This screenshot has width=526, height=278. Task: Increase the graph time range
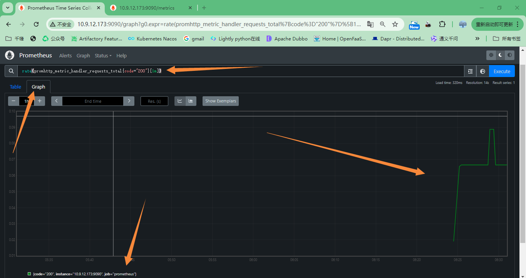pos(39,101)
